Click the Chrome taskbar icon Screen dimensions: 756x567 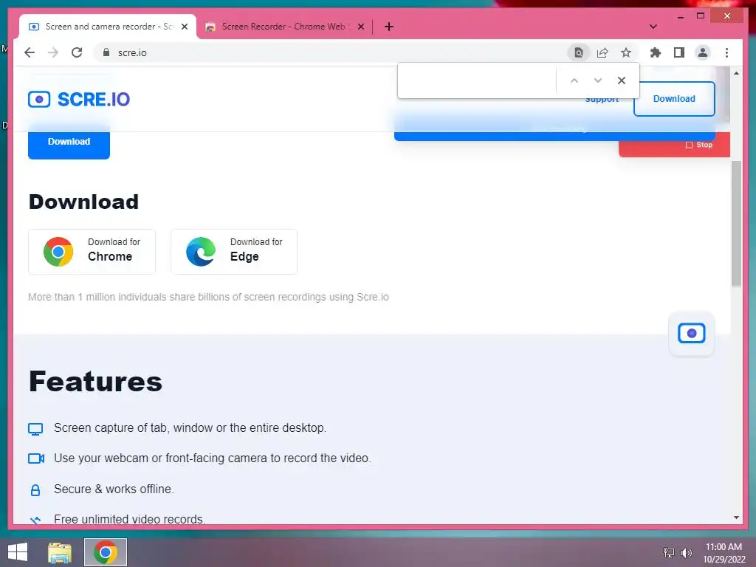coord(106,552)
